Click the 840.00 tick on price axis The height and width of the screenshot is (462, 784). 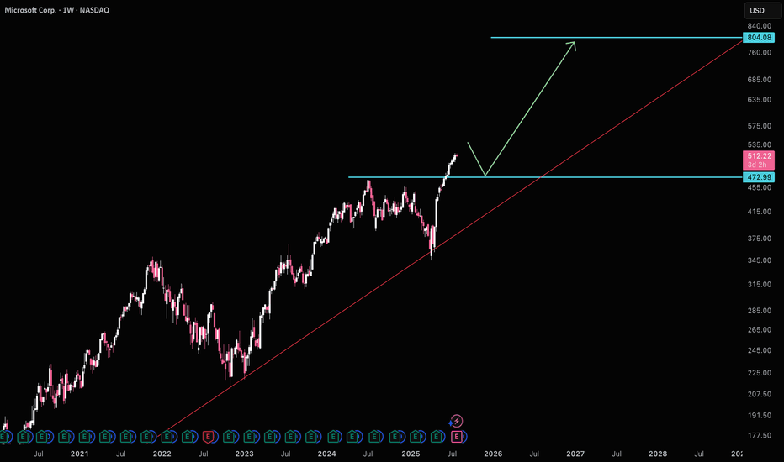click(x=759, y=26)
